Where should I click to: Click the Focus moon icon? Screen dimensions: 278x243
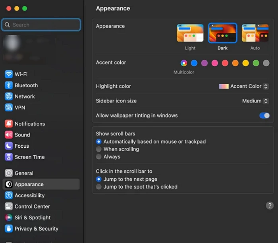click(8, 146)
